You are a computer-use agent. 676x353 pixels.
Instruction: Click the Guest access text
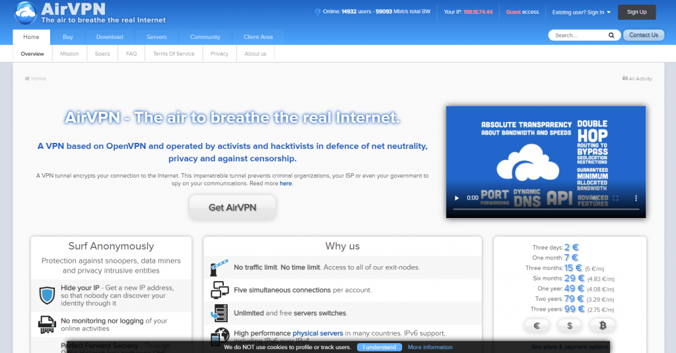tap(522, 12)
